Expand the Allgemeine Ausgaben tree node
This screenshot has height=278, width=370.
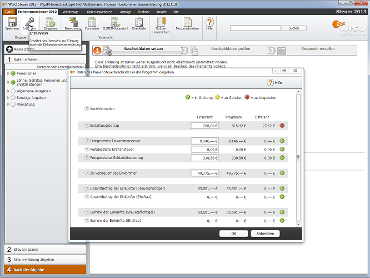(x=8, y=91)
